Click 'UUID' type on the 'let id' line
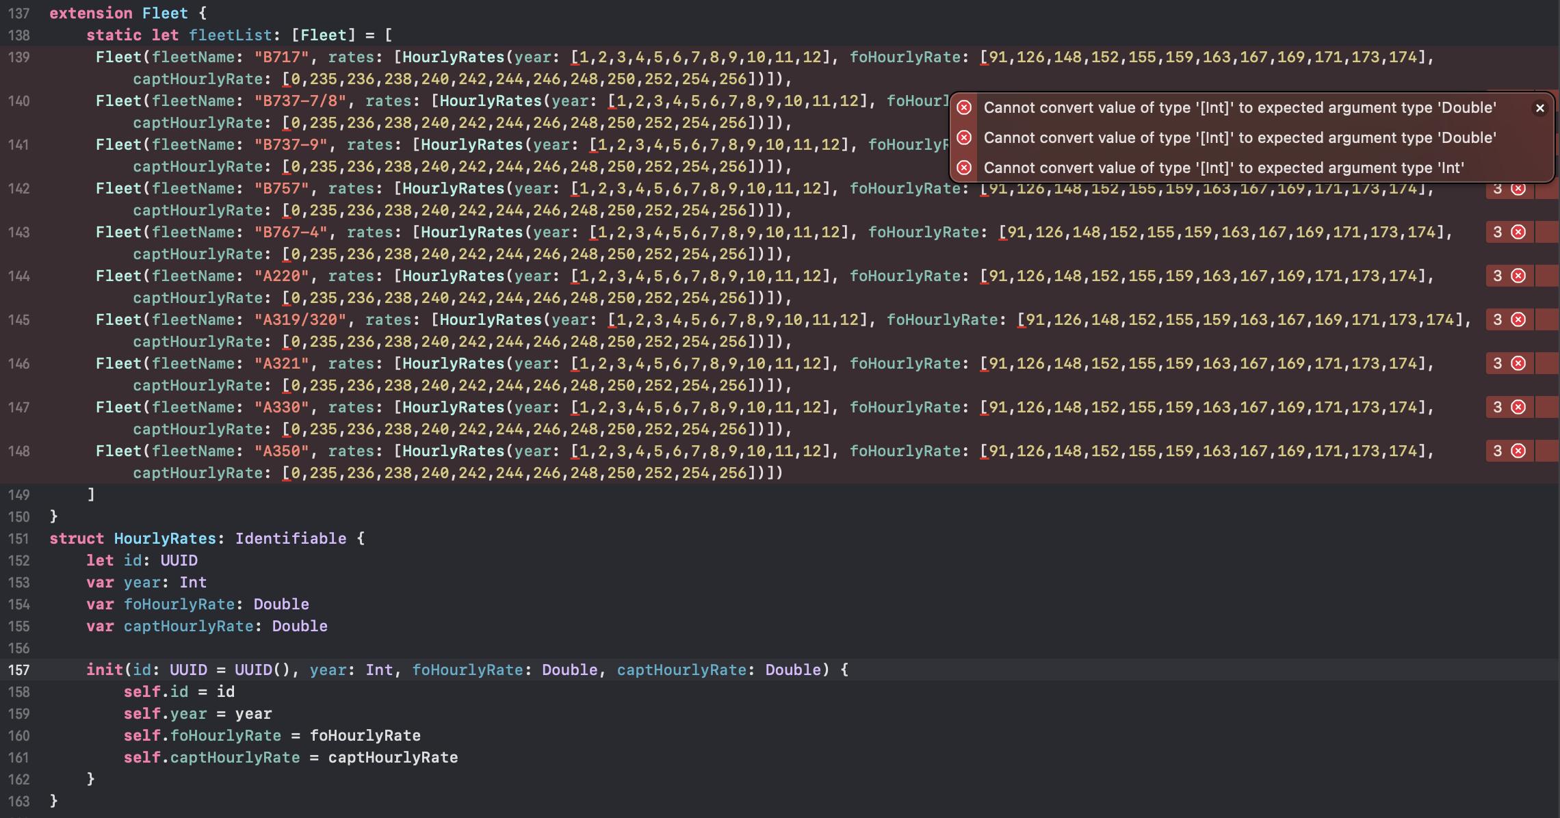This screenshot has height=818, width=1560. [179, 560]
